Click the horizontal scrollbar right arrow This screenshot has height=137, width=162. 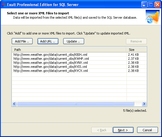pos(144,104)
